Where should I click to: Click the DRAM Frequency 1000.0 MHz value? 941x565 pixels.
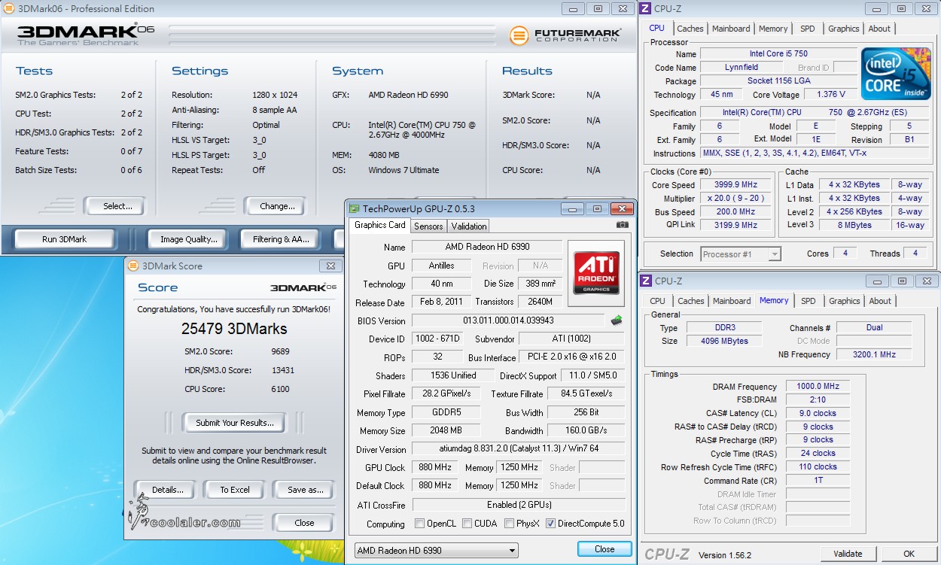click(x=818, y=387)
